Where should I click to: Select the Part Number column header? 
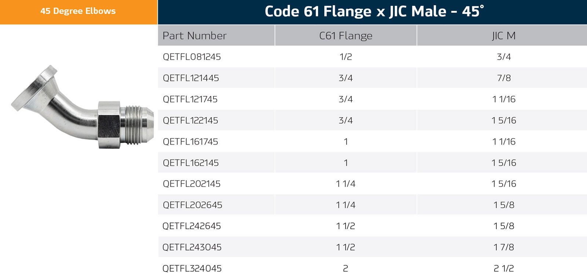click(194, 36)
